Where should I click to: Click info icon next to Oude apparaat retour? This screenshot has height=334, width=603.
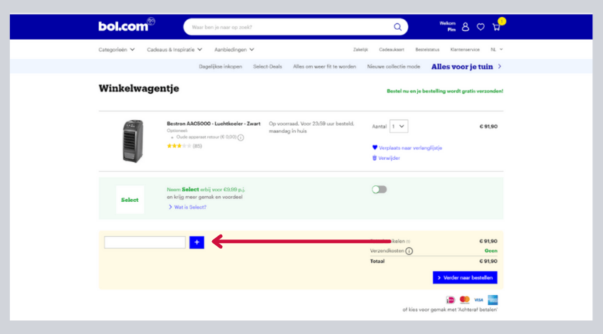point(241,137)
